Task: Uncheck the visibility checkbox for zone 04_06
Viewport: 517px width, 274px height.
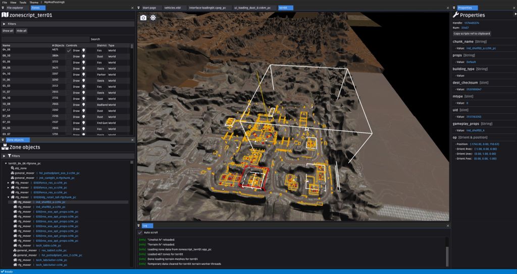Action: tap(69, 50)
